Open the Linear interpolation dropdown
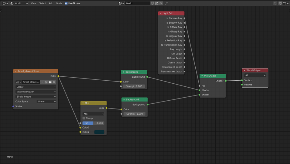290x164 pixels. [36, 87]
